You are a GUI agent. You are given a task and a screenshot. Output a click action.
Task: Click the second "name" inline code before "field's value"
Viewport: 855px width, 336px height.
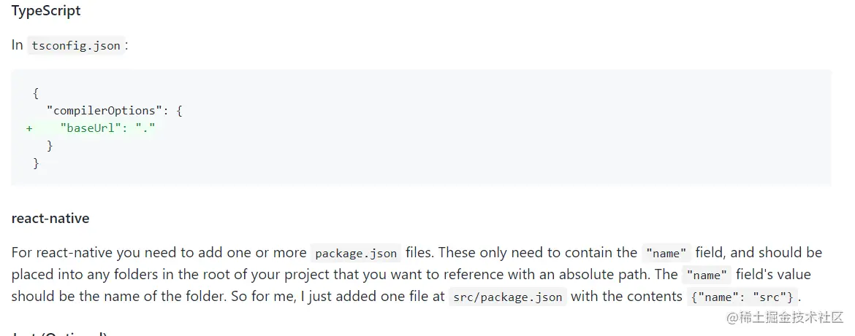(x=707, y=275)
